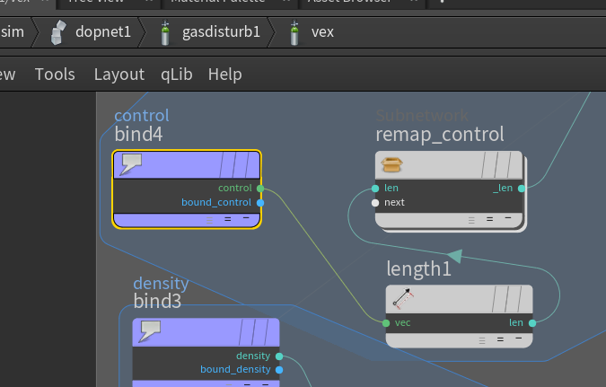Click the faint lines detail button on bind4
606x387 pixels.
pyautogui.click(x=209, y=220)
